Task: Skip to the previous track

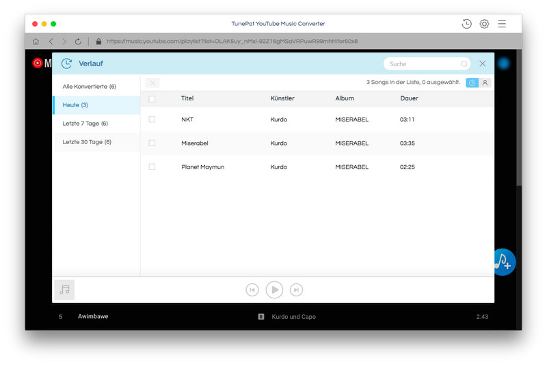Action: tap(252, 290)
